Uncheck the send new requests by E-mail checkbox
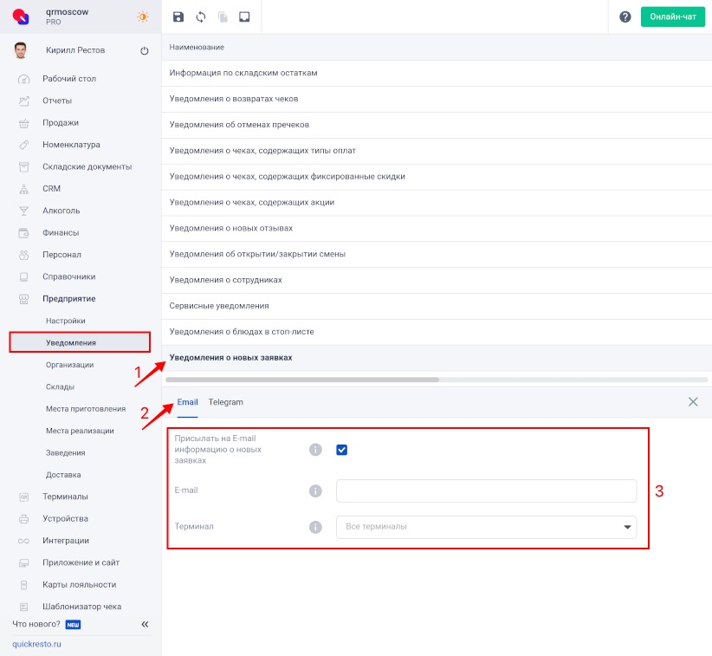This screenshot has height=656, width=712. pyautogui.click(x=342, y=450)
